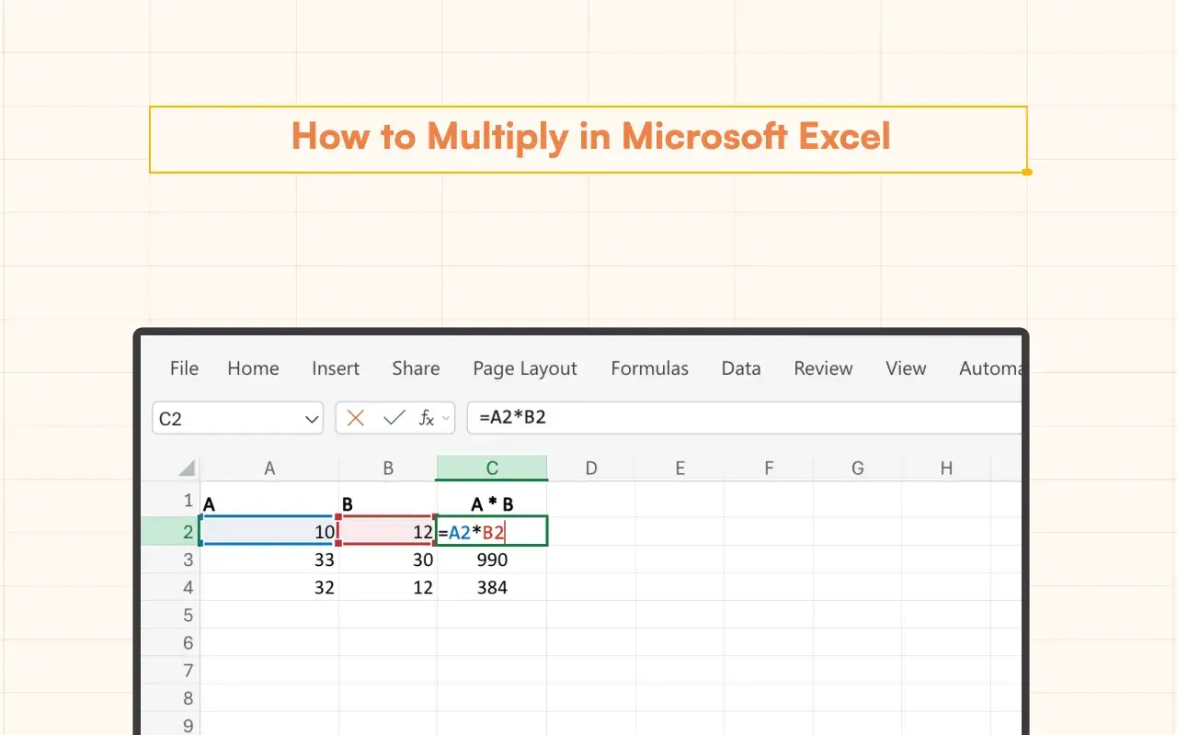Viewport: 1177px width, 735px height.
Task: Select column A header
Action: click(x=269, y=468)
